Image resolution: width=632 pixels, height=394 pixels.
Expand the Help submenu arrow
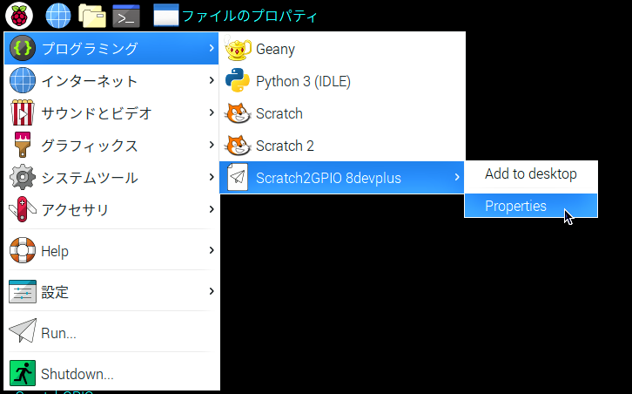click(x=212, y=250)
